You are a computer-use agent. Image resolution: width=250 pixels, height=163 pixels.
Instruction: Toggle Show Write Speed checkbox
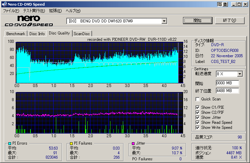(197, 128)
